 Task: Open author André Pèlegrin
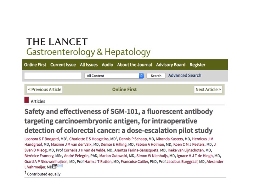[76, 156]
